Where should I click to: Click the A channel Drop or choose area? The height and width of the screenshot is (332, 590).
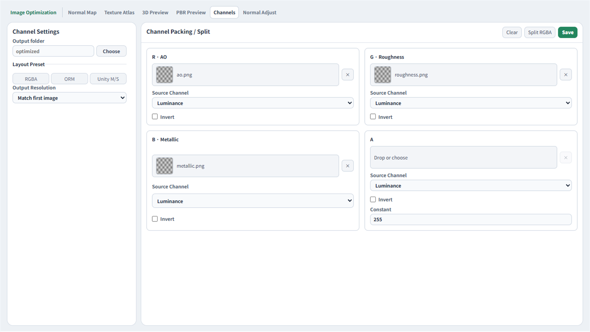[463, 157]
